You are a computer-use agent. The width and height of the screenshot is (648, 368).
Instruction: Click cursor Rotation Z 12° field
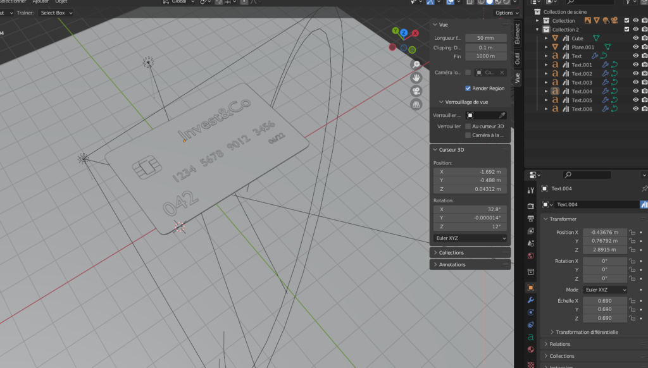(470, 227)
